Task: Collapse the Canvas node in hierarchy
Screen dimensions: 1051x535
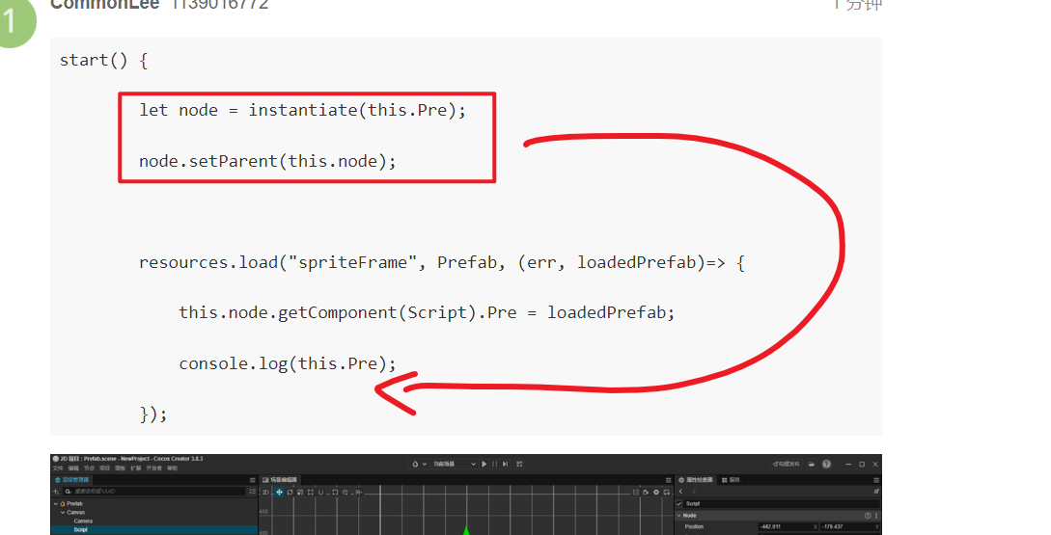Action: pos(63,512)
